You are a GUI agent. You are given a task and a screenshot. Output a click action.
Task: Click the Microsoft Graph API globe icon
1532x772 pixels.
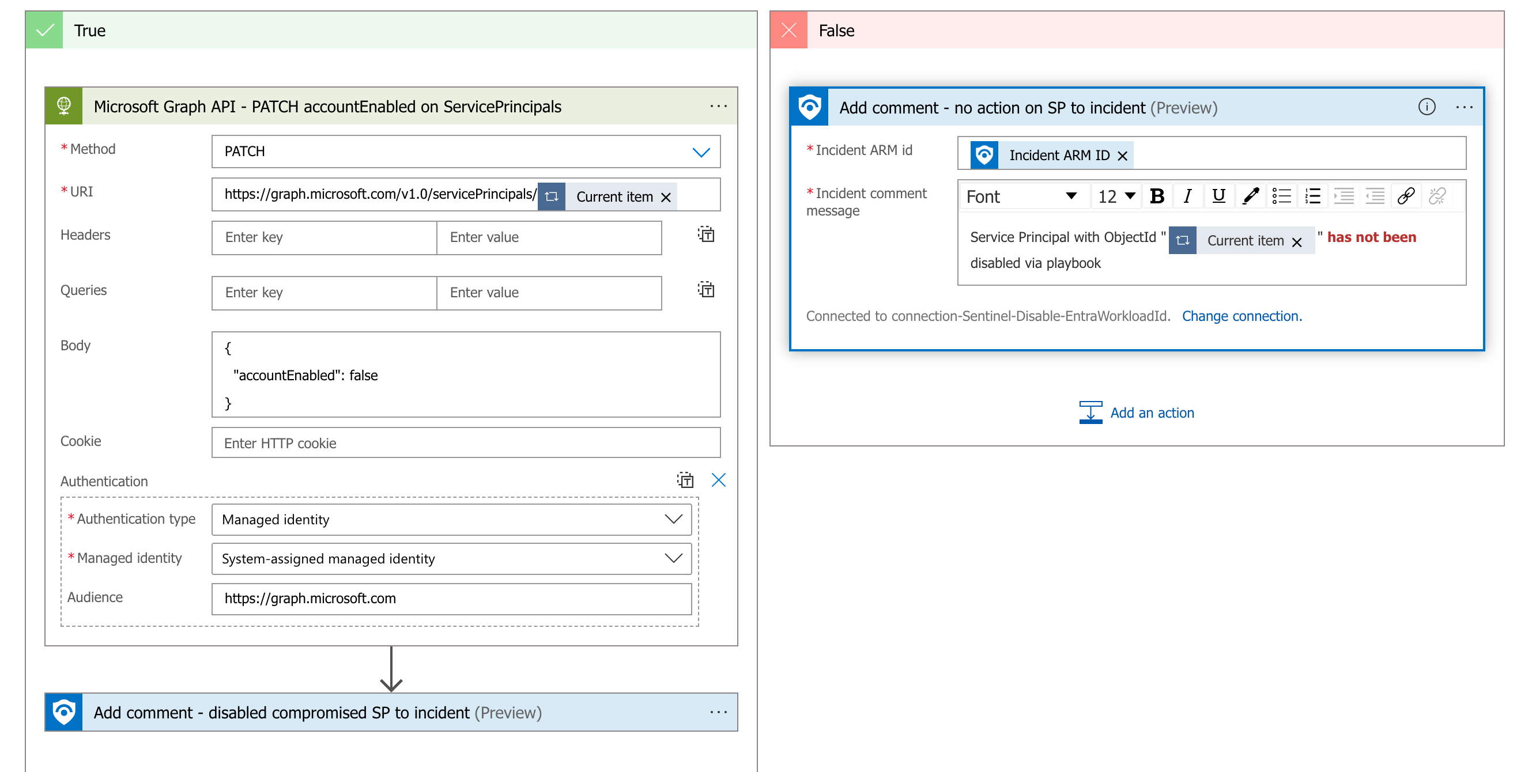(64, 107)
